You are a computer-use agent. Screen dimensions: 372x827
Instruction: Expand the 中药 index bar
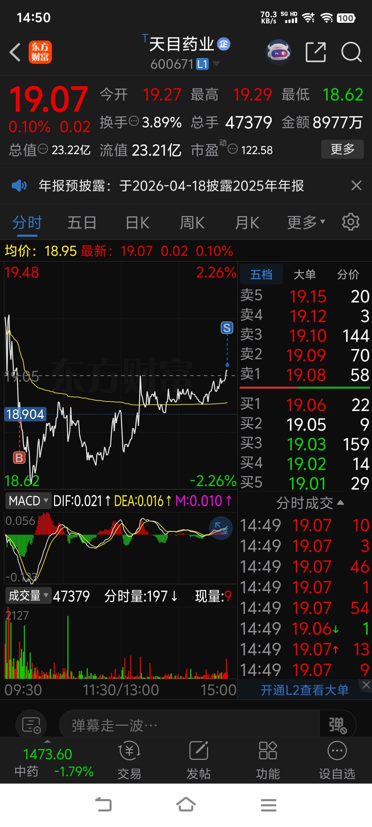pyautogui.click(x=48, y=741)
